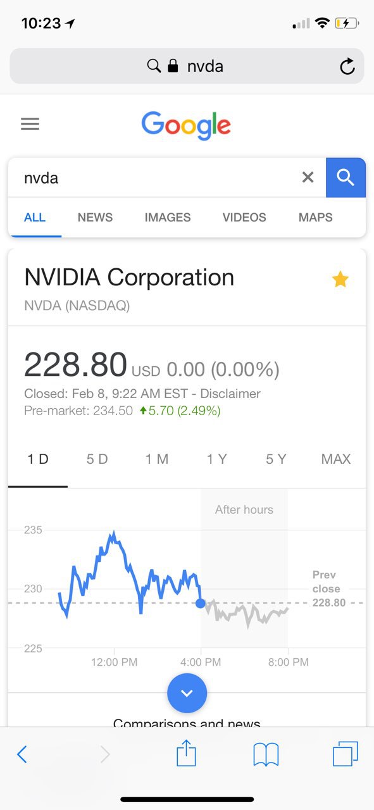
Task: Tap the Safari address bar
Action: 187,66
